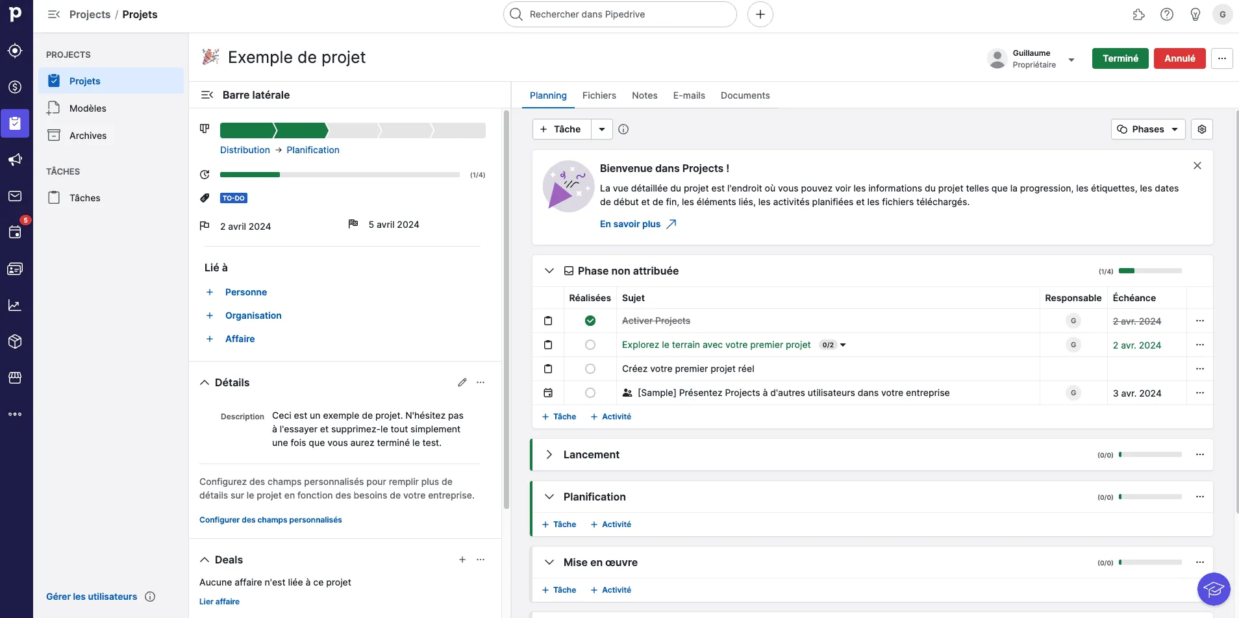Open the Contacts card icon in left rail

(x=15, y=269)
